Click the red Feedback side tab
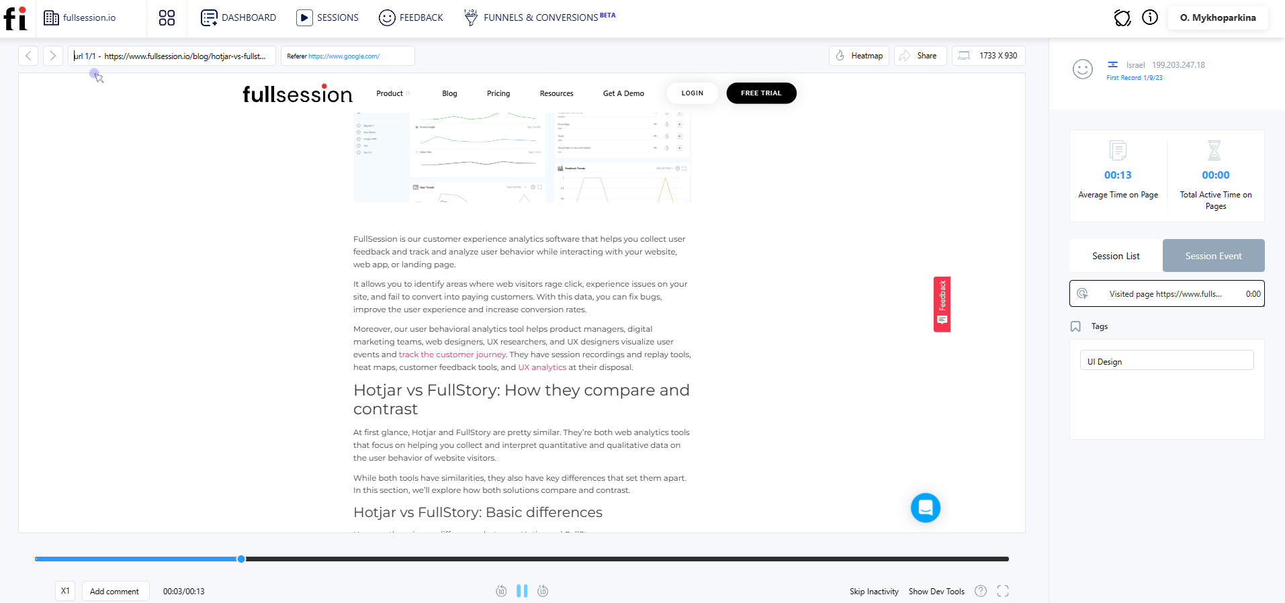The width and height of the screenshot is (1285, 603). (942, 304)
